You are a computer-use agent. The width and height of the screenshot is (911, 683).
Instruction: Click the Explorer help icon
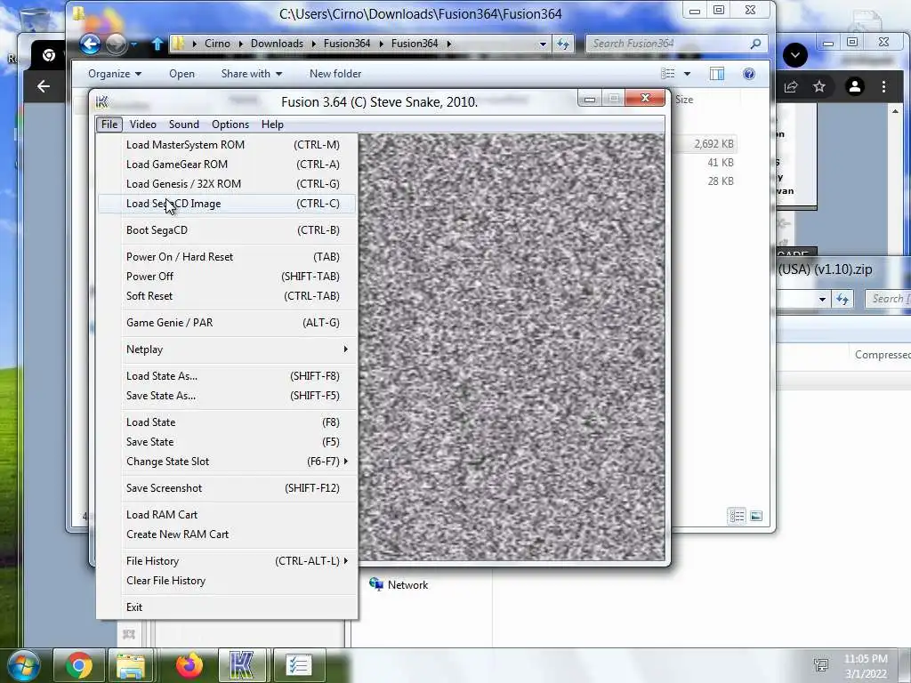[749, 74]
